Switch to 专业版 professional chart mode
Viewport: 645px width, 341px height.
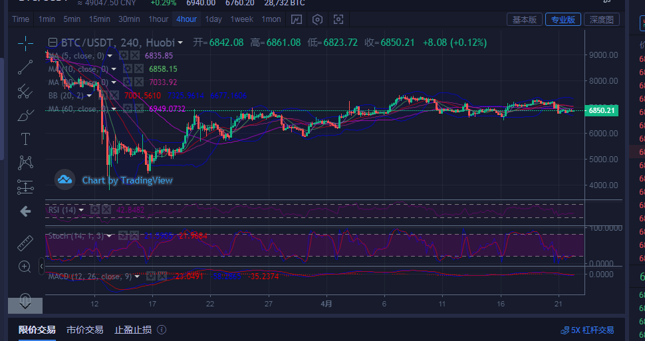pos(563,19)
